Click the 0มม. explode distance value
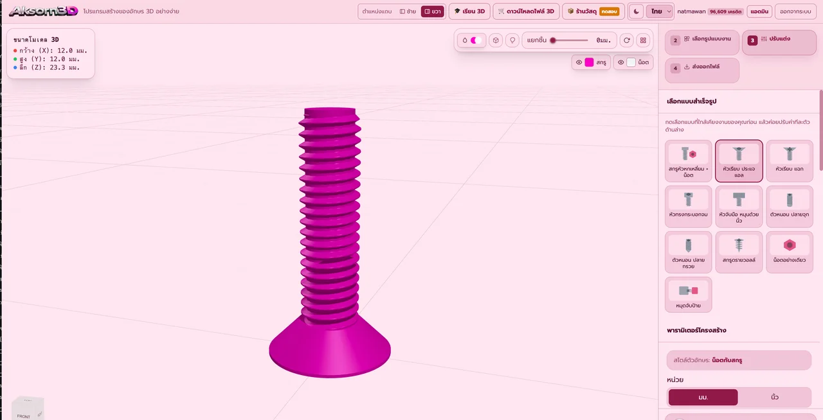Image resolution: width=823 pixels, height=420 pixels. pos(603,40)
